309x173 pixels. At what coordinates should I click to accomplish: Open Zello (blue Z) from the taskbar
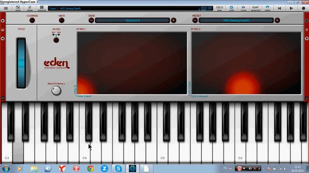click(x=104, y=169)
